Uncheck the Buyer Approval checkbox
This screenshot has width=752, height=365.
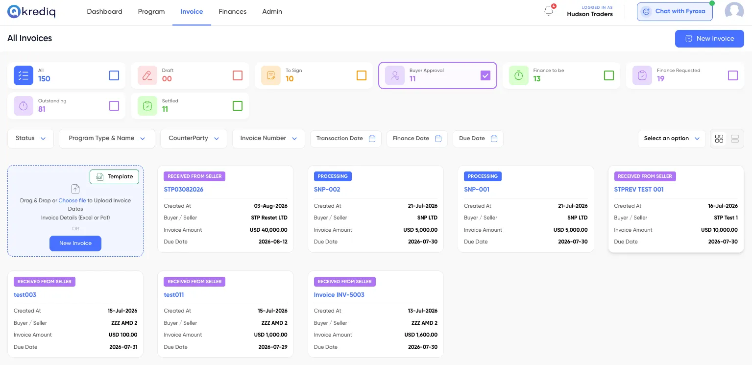point(485,75)
